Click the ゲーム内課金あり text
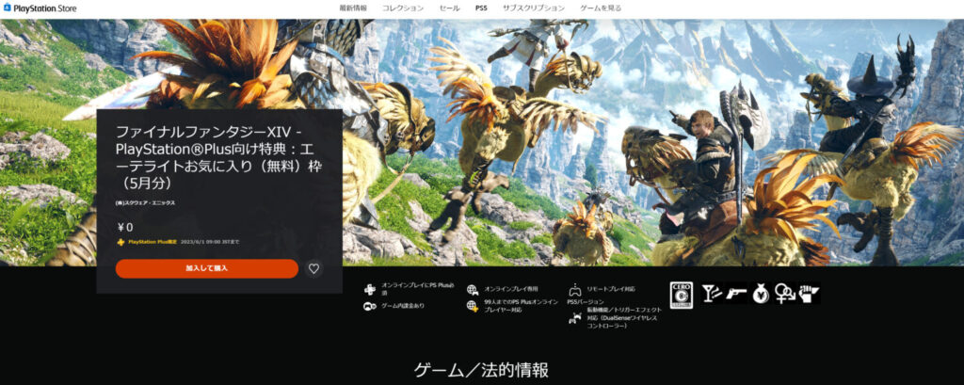Screen dimensions: 964x385 [403, 306]
